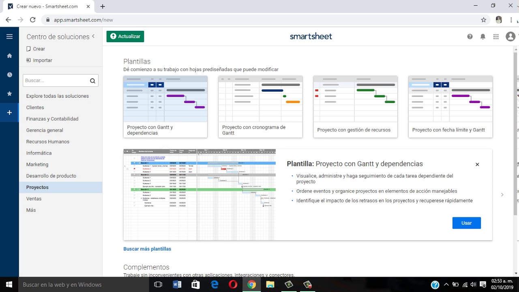This screenshot has height=292, width=519.
Task: Open the apps grid launcher icon
Action: pyautogui.click(x=496, y=36)
